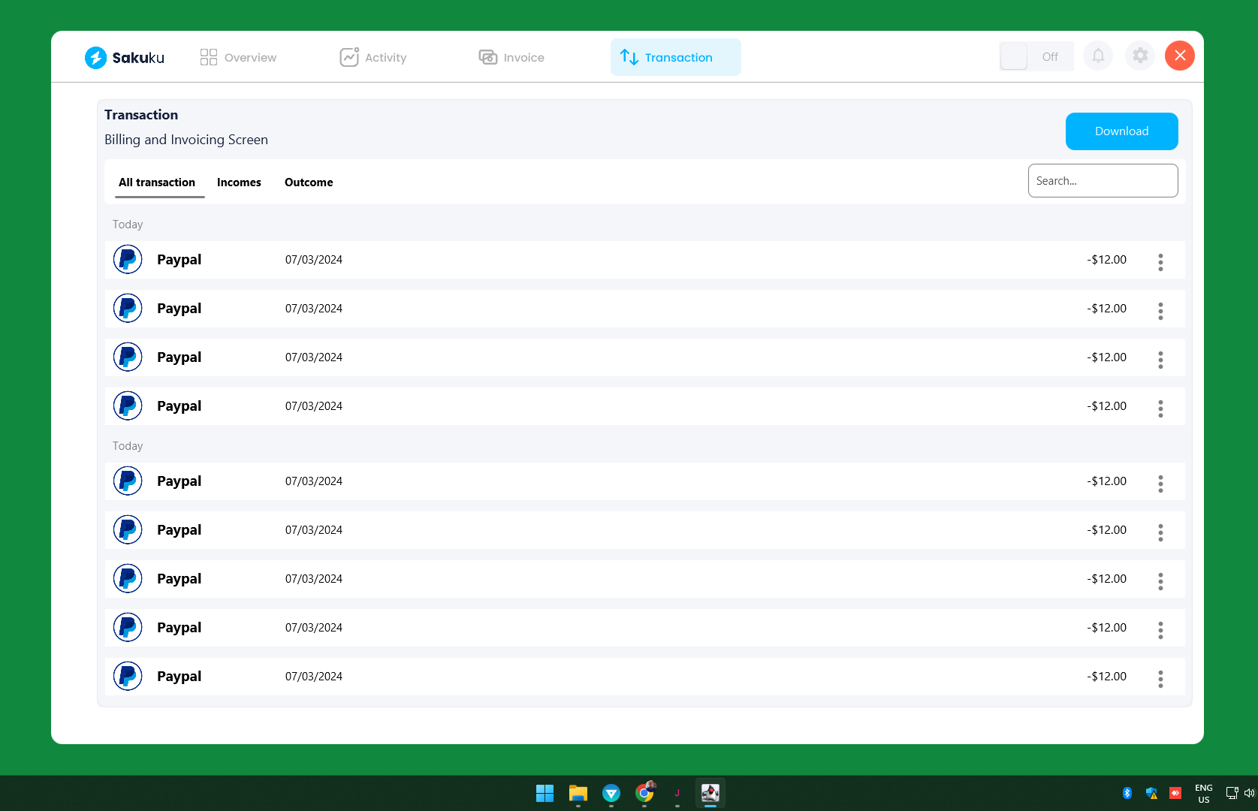Open the Invoice section icon

(x=487, y=56)
